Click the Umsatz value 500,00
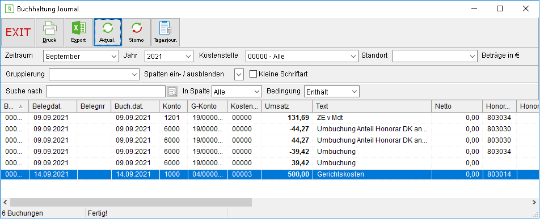The image size is (540, 219). tap(298, 174)
